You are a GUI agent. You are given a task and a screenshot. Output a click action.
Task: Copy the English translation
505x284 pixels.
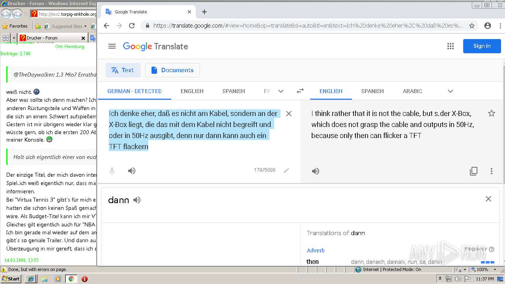pyautogui.click(x=474, y=171)
